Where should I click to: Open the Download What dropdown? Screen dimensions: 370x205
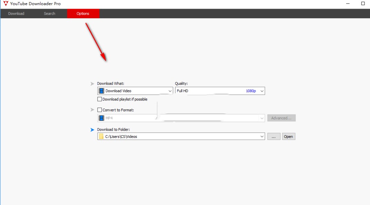[x=170, y=90]
